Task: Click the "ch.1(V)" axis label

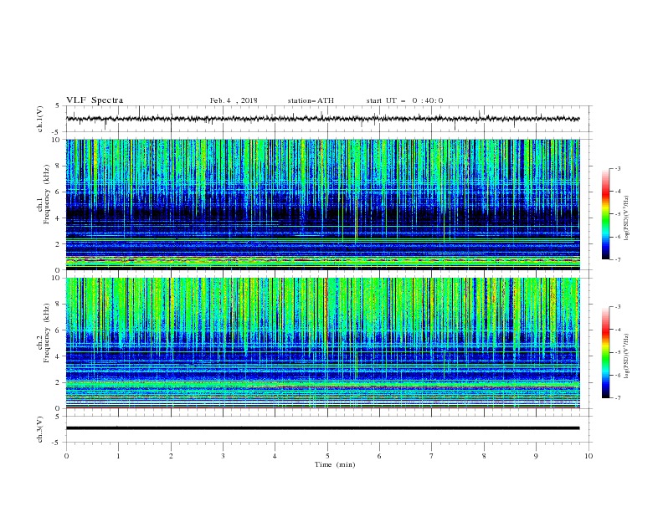Action: [x=40, y=119]
